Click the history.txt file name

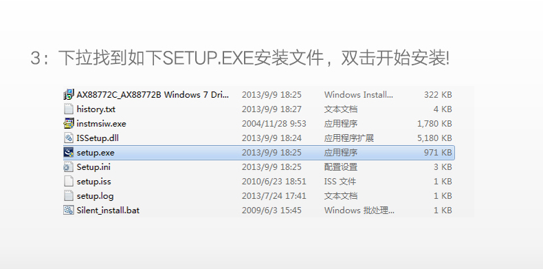[96, 109]
